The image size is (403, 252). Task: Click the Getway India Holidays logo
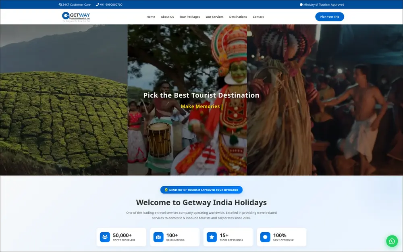click(x=76, y=17)
